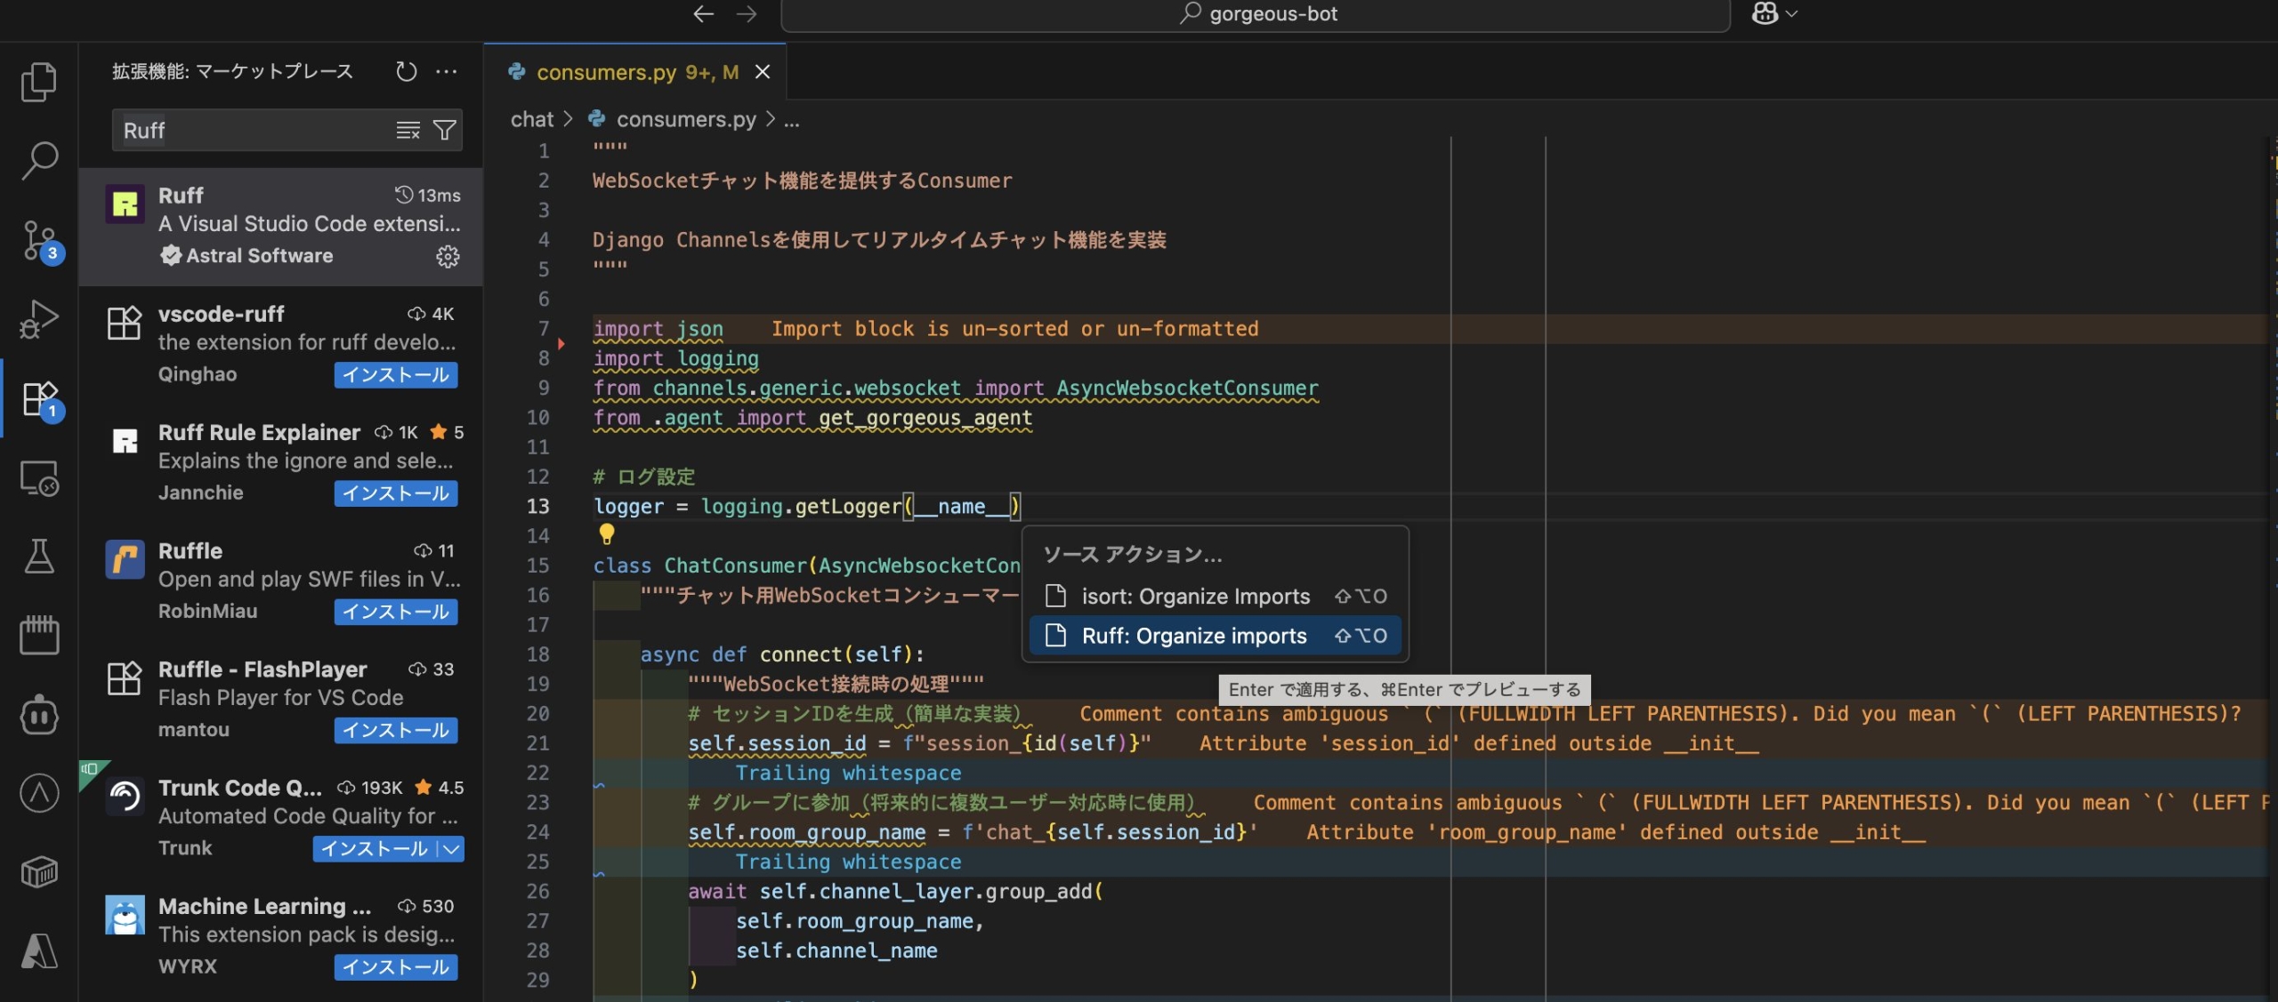Click the lightbulb code action icon
Image resolution: width=2278 pixels, height=1002 pixels.
point(607,533)
